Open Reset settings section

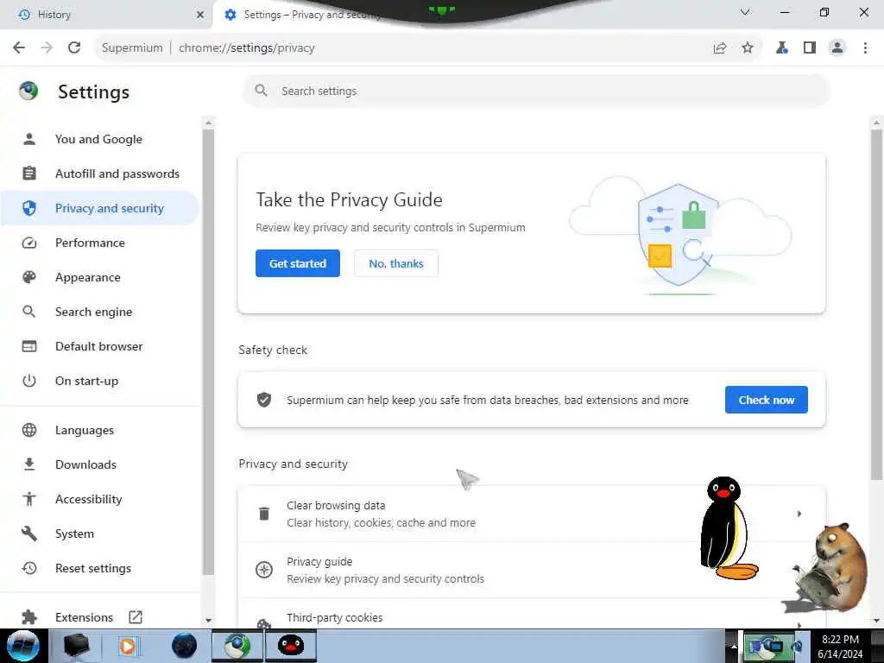click(x=100, y=568)
